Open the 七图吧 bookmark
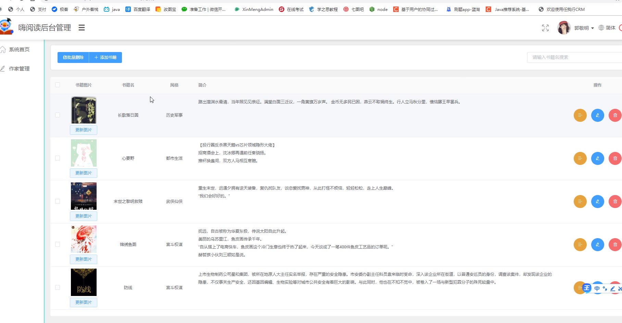The width and height of the screenshot is (622, 323). pos(353,9)
